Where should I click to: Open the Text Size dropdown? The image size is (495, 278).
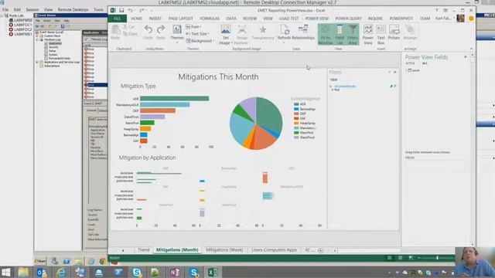pyautogui.click(x=197, y=34)
